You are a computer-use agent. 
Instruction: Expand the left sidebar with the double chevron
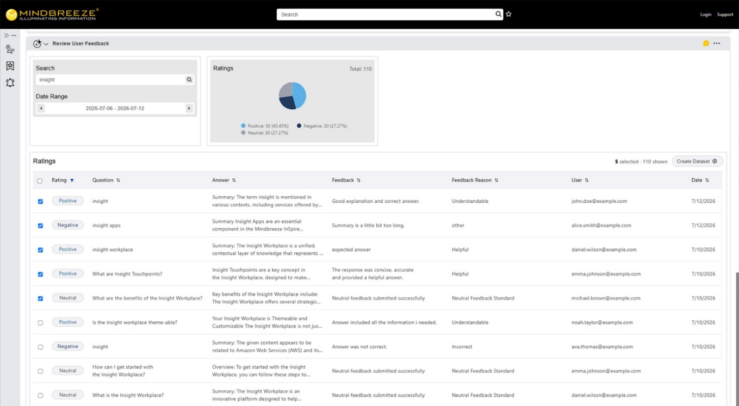point(7,36)
